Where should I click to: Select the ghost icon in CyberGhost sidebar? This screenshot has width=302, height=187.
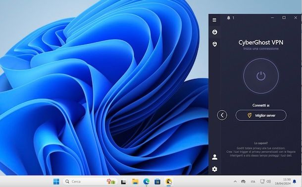(214, 32)
